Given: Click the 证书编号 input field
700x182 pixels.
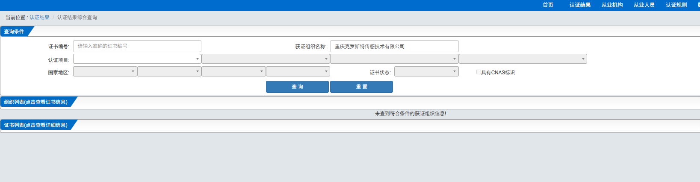Looking at the screenshot, I should [x=137, y=46].
